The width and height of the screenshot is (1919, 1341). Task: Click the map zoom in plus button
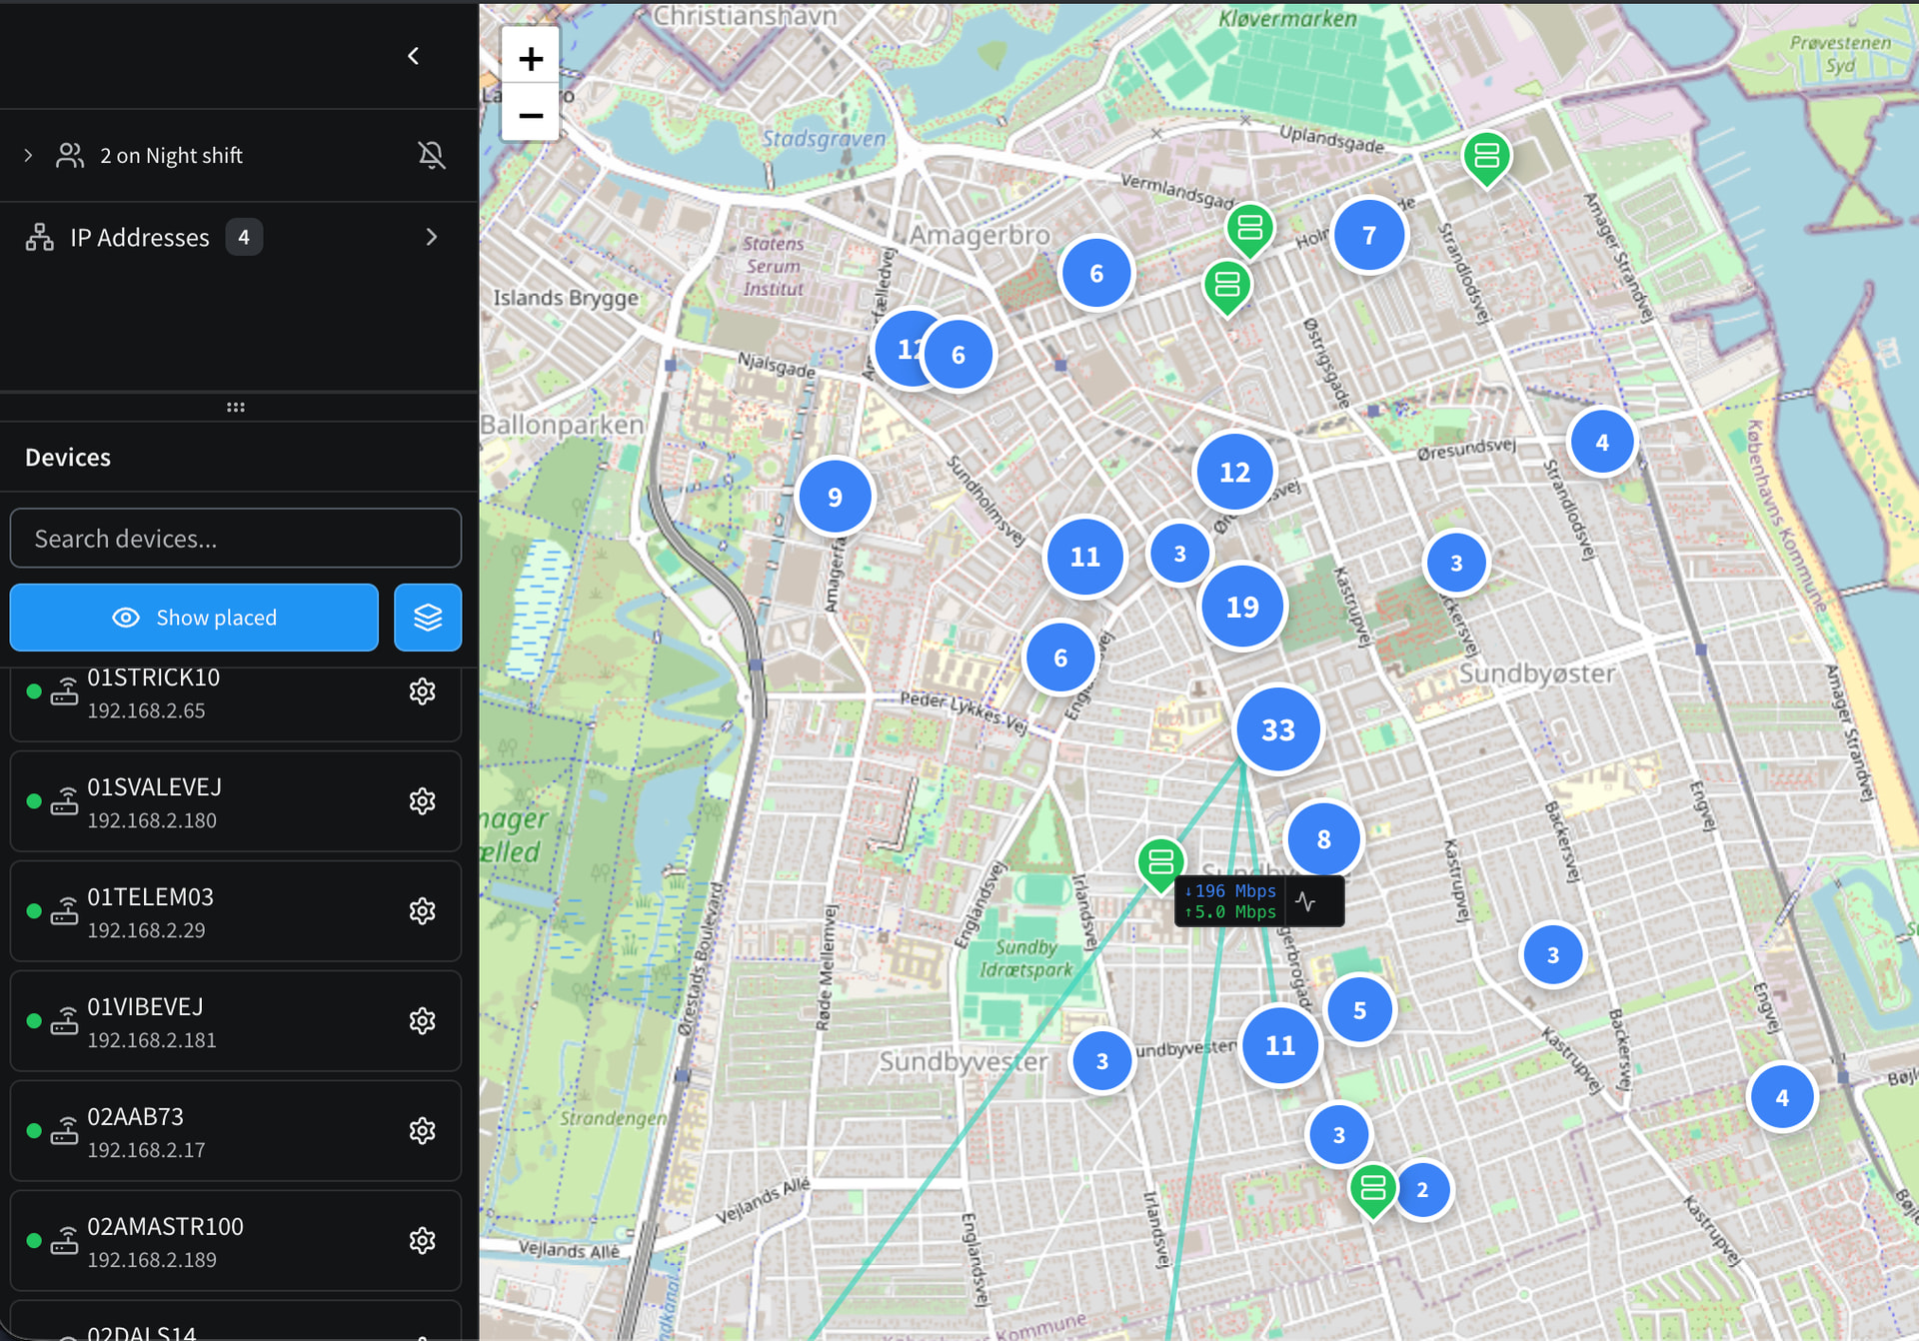[531, 58]
